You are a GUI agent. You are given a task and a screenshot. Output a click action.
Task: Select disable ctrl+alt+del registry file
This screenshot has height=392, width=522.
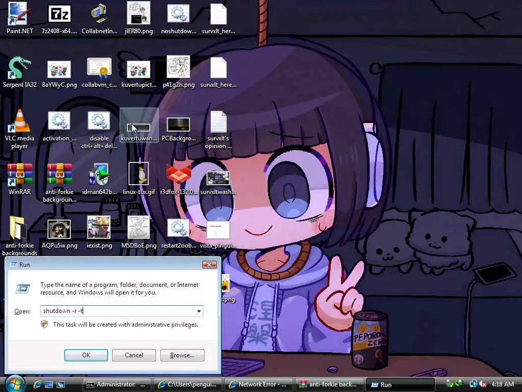point(99,130)
